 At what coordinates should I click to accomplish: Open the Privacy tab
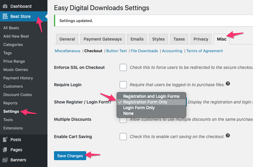[x=201, y=39]
